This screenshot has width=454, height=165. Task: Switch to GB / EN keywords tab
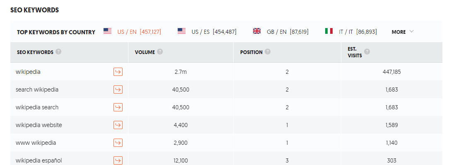click(x=280, y=32)
